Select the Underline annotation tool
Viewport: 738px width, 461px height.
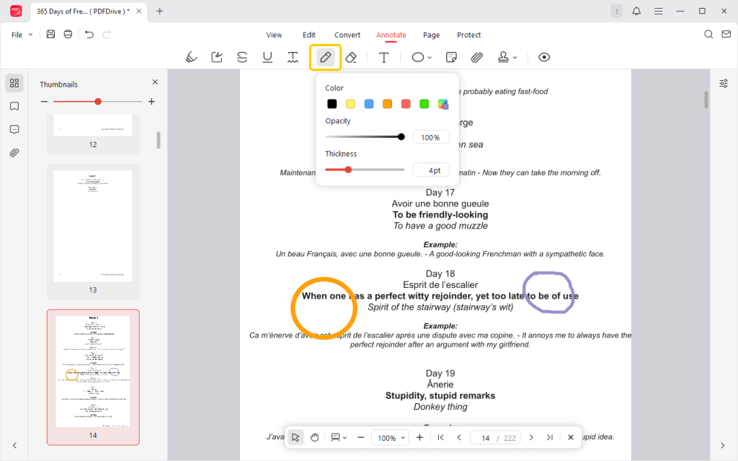pyautogui.click(x=267, y=57)
